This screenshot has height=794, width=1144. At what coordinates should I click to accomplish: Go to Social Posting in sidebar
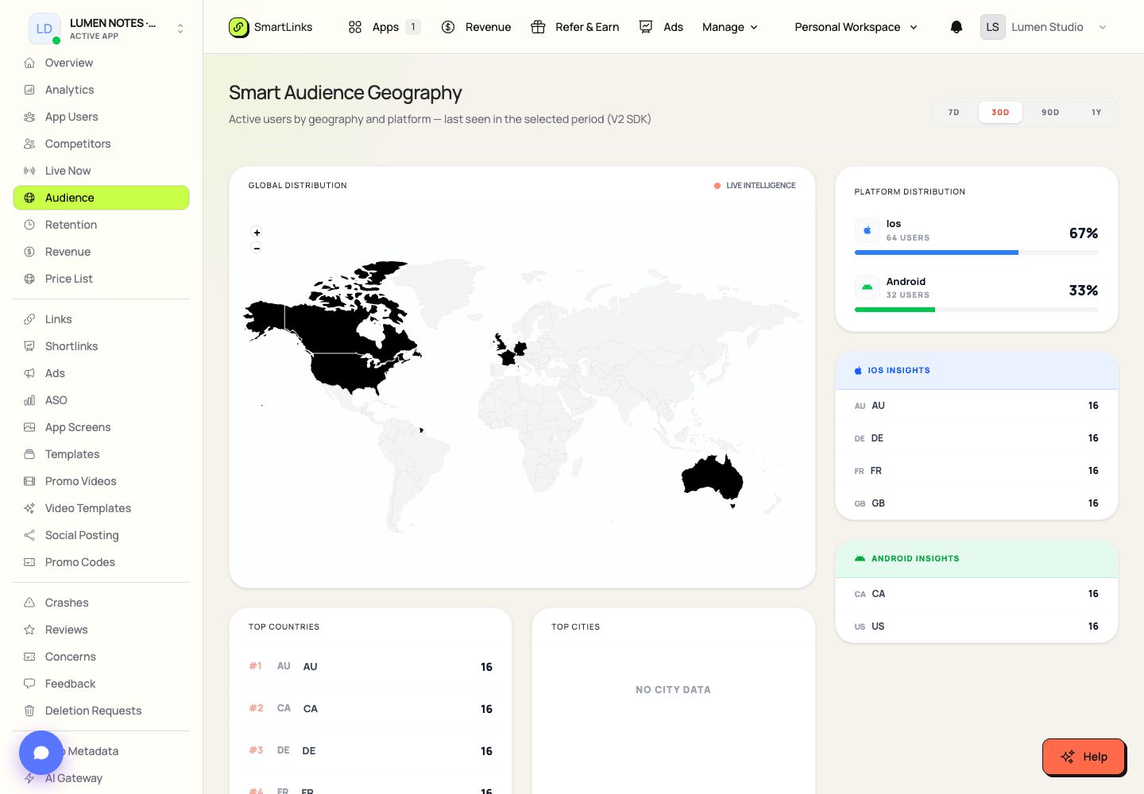[101, 535]
